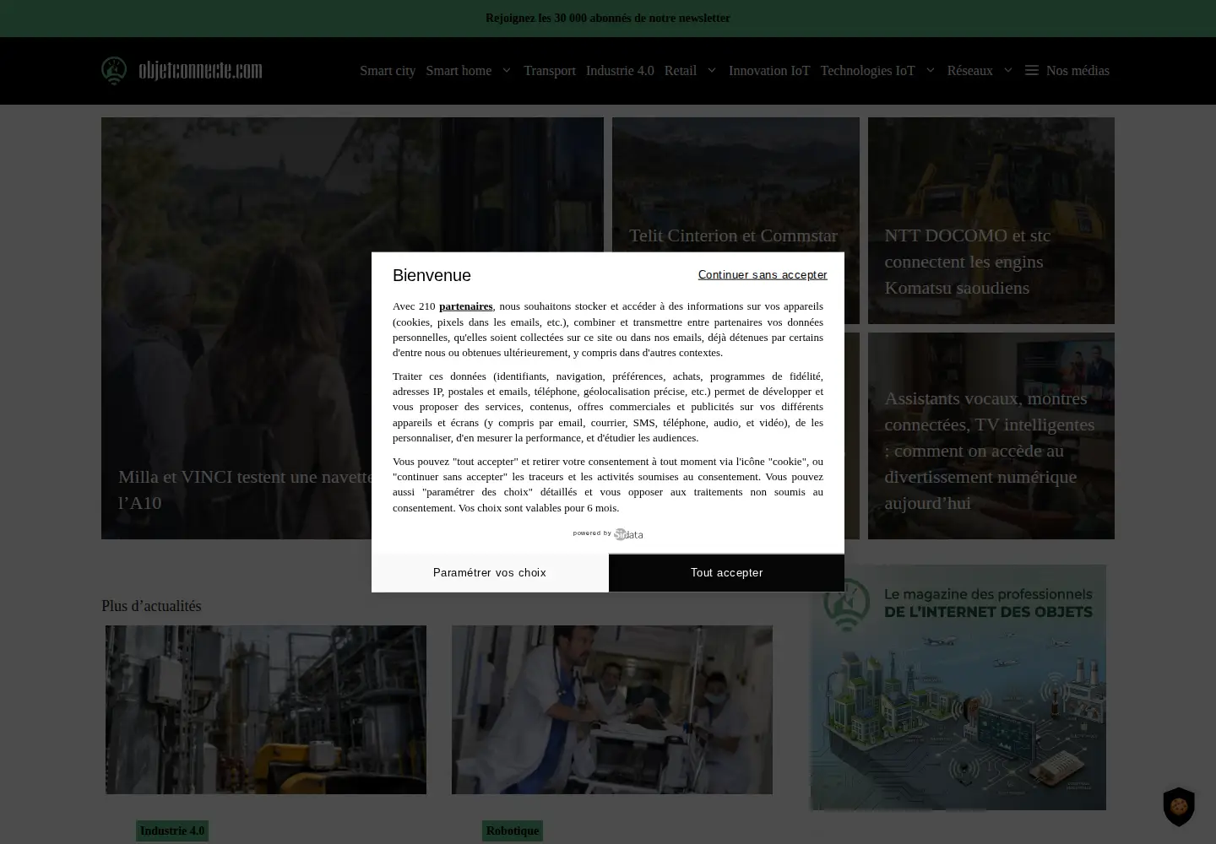Open the Transport menu item

[550, 71]
